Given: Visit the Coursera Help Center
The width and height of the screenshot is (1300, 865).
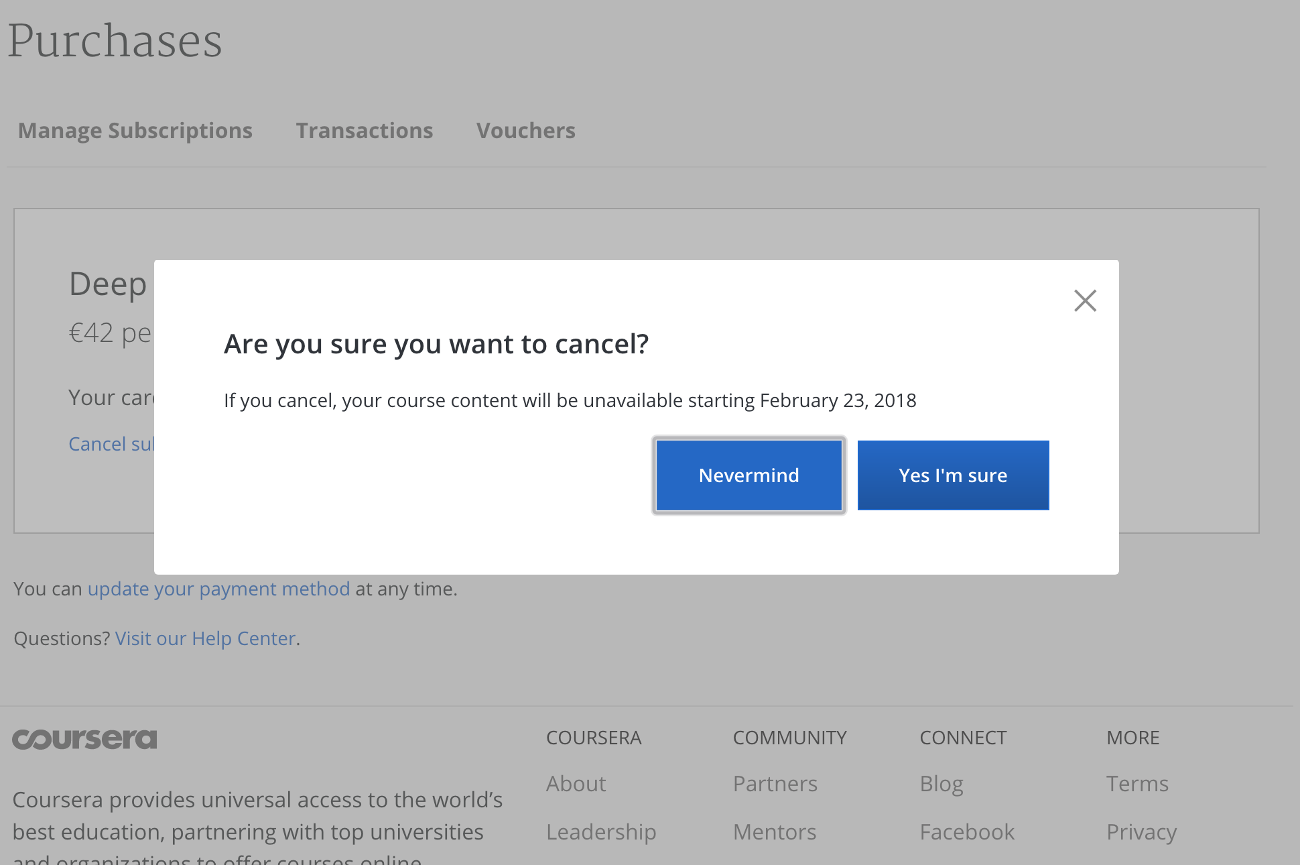Looking at the screenshot, I should 206,637.
